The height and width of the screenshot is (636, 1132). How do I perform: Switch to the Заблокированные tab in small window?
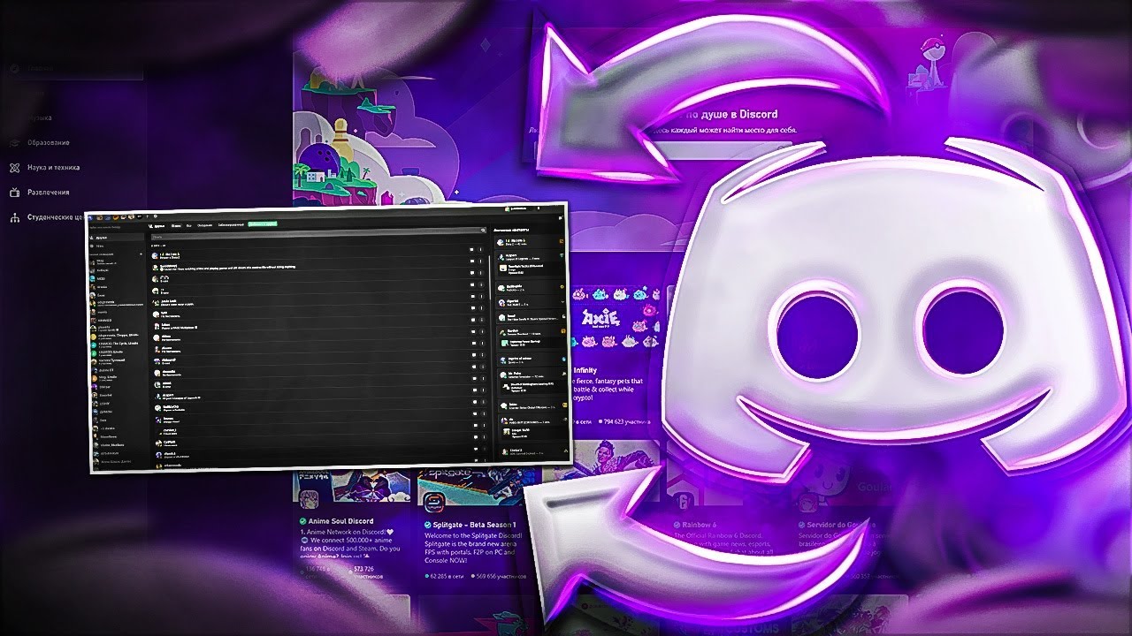point(231,225)
